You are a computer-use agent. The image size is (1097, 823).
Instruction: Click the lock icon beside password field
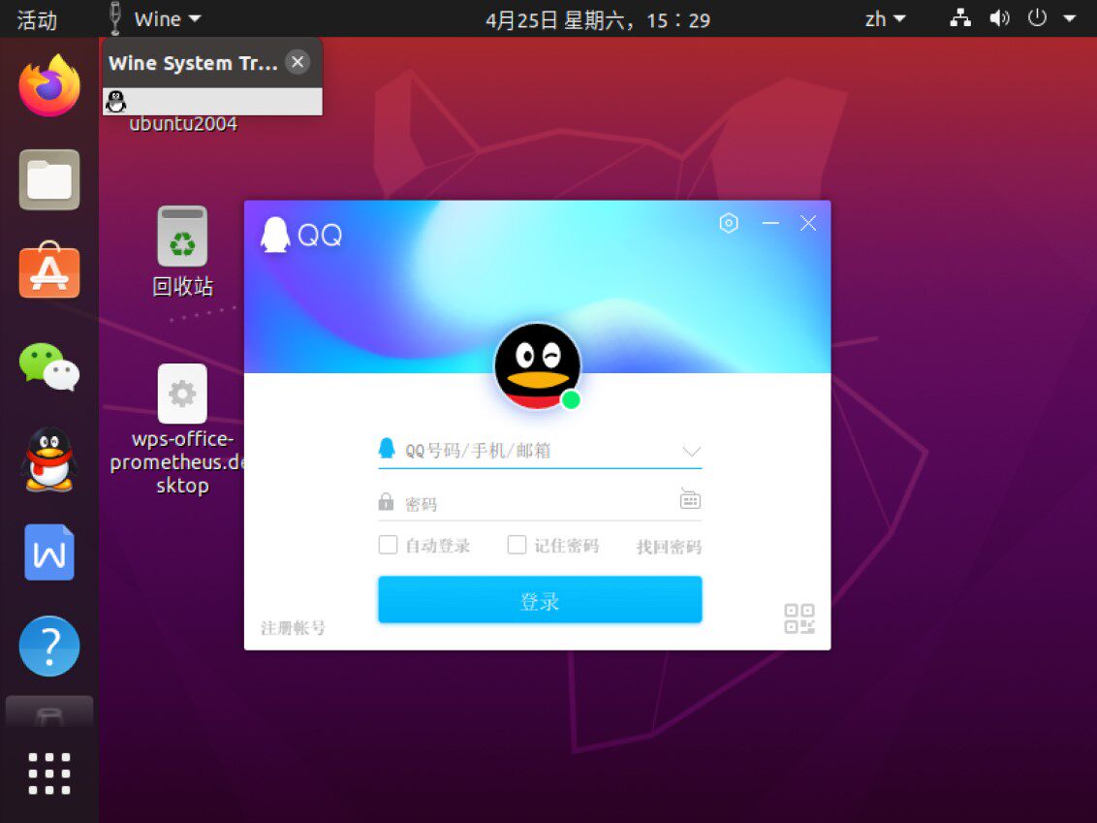(x=386, y=502)
